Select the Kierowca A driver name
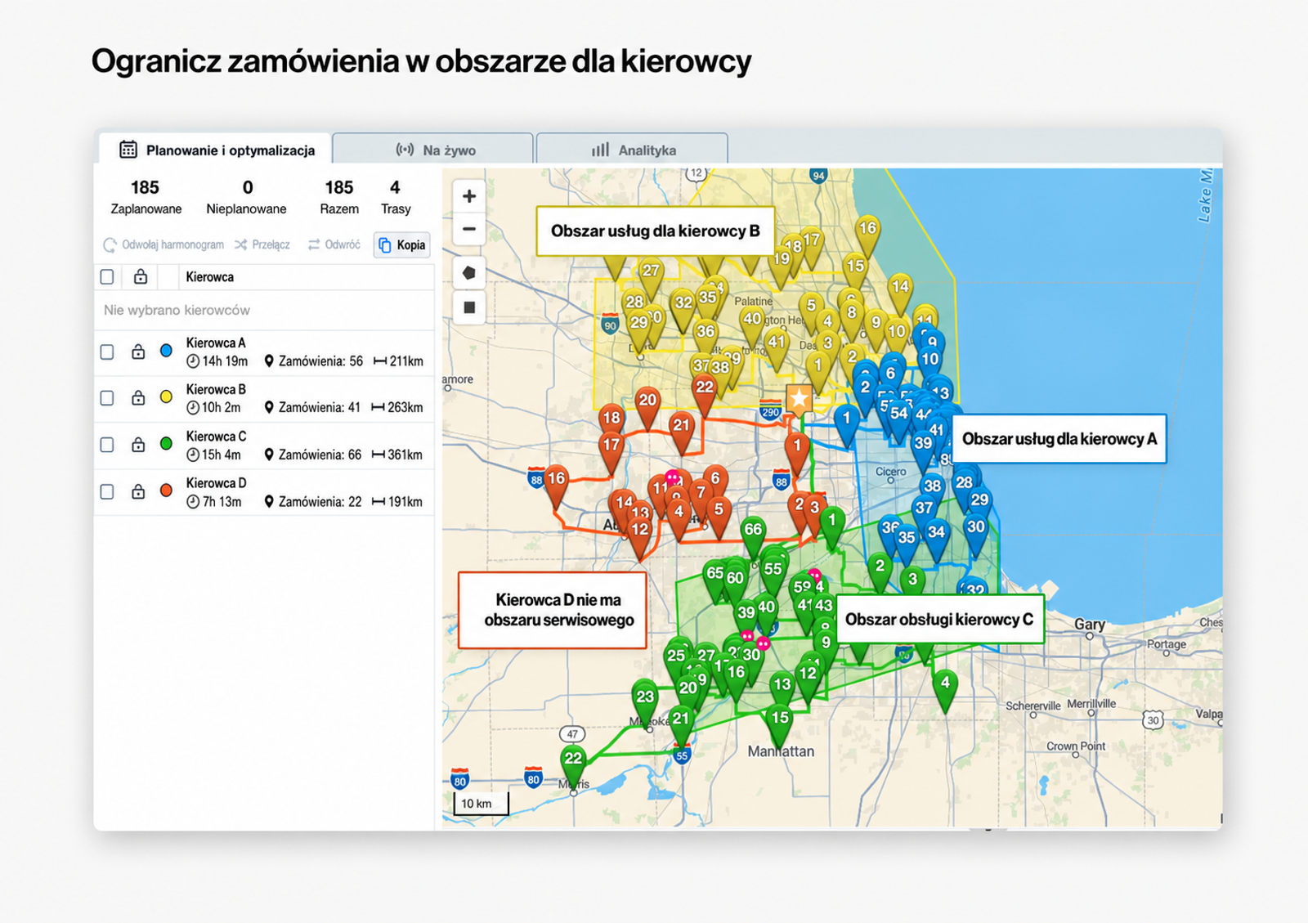1308x923 pixels. tap(216, 343)
